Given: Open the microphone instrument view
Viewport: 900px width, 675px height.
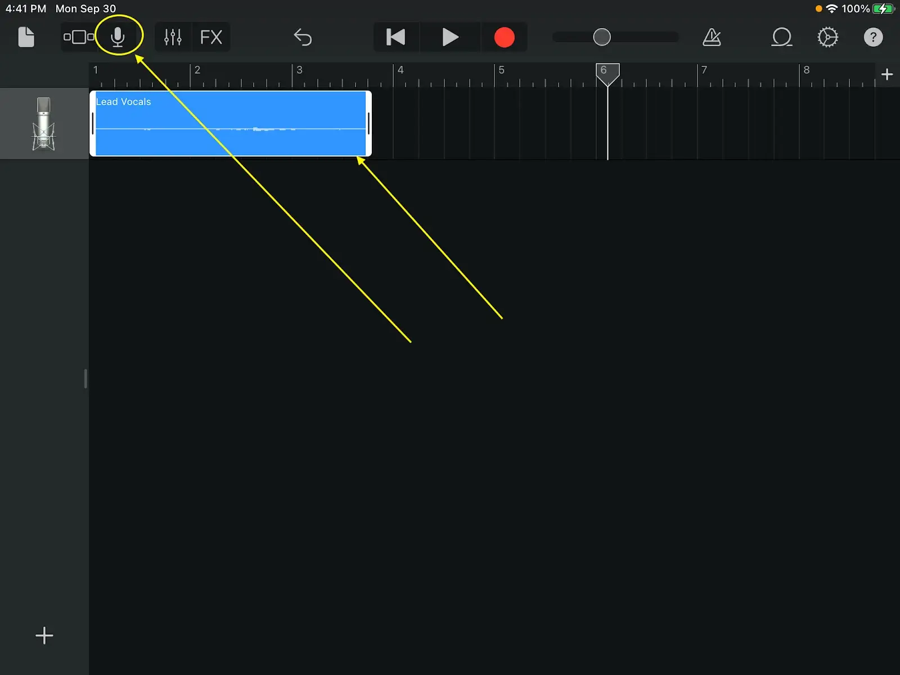Looking at the screenshot, I should point(118,37).
